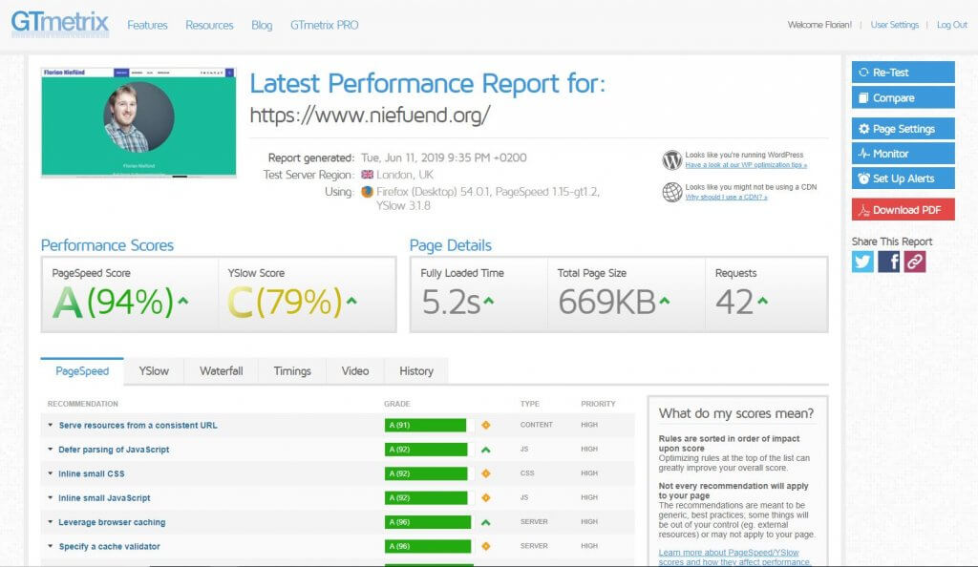The image size is (978, 567).
Task: Open WP optimization tips link
Action: point(746,165)
